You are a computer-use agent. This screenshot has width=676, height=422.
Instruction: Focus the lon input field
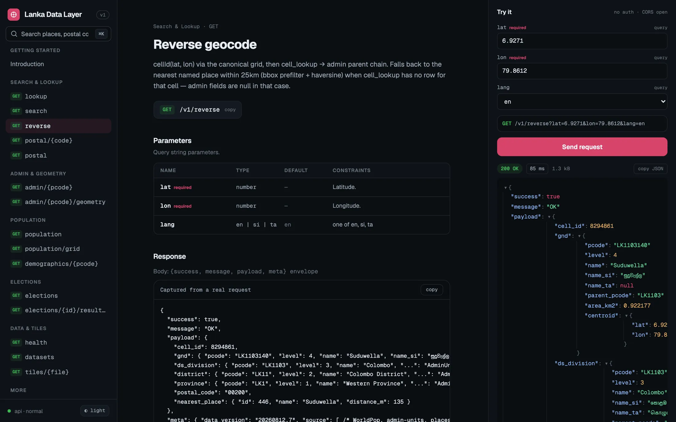coord(582,71)
